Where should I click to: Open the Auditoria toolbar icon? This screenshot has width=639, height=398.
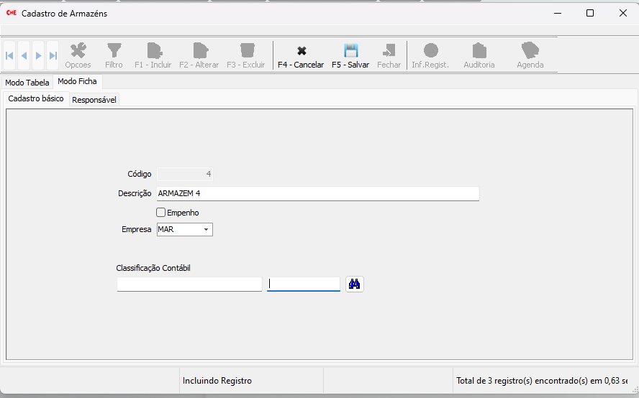pos(479,51)
